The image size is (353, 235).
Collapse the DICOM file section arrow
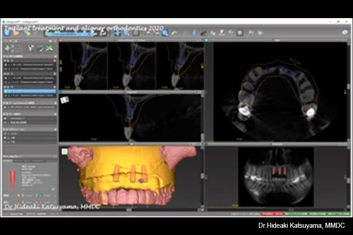pos(55,103)
